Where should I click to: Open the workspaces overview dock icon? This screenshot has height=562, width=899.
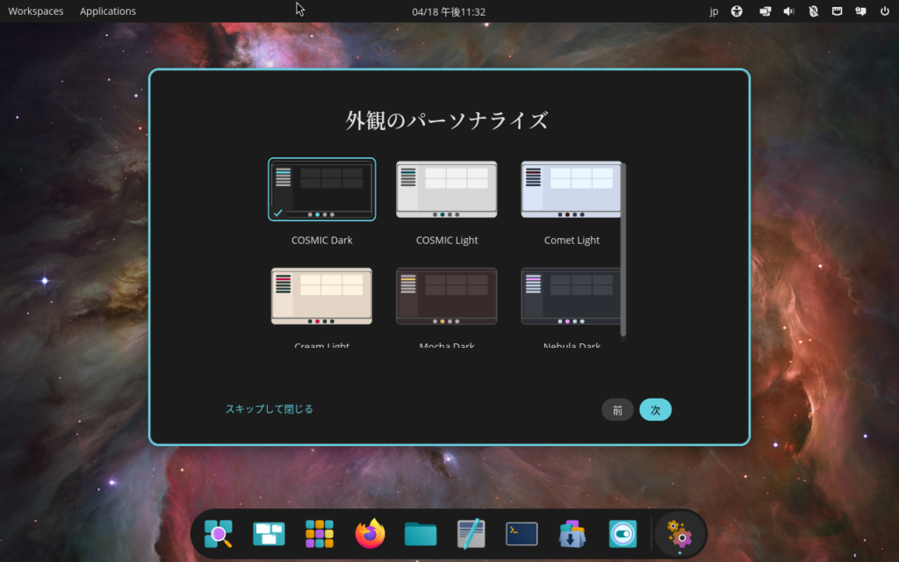[x=269, y=533]
